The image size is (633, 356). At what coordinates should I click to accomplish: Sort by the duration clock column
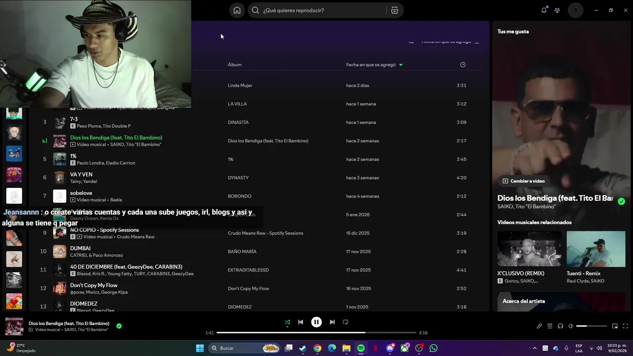[x=463, y=65]
